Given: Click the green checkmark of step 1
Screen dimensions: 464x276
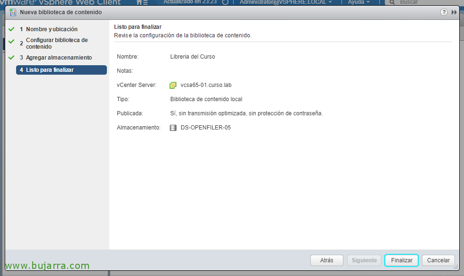Looking at the screenshot, I should tap(11, 29).
